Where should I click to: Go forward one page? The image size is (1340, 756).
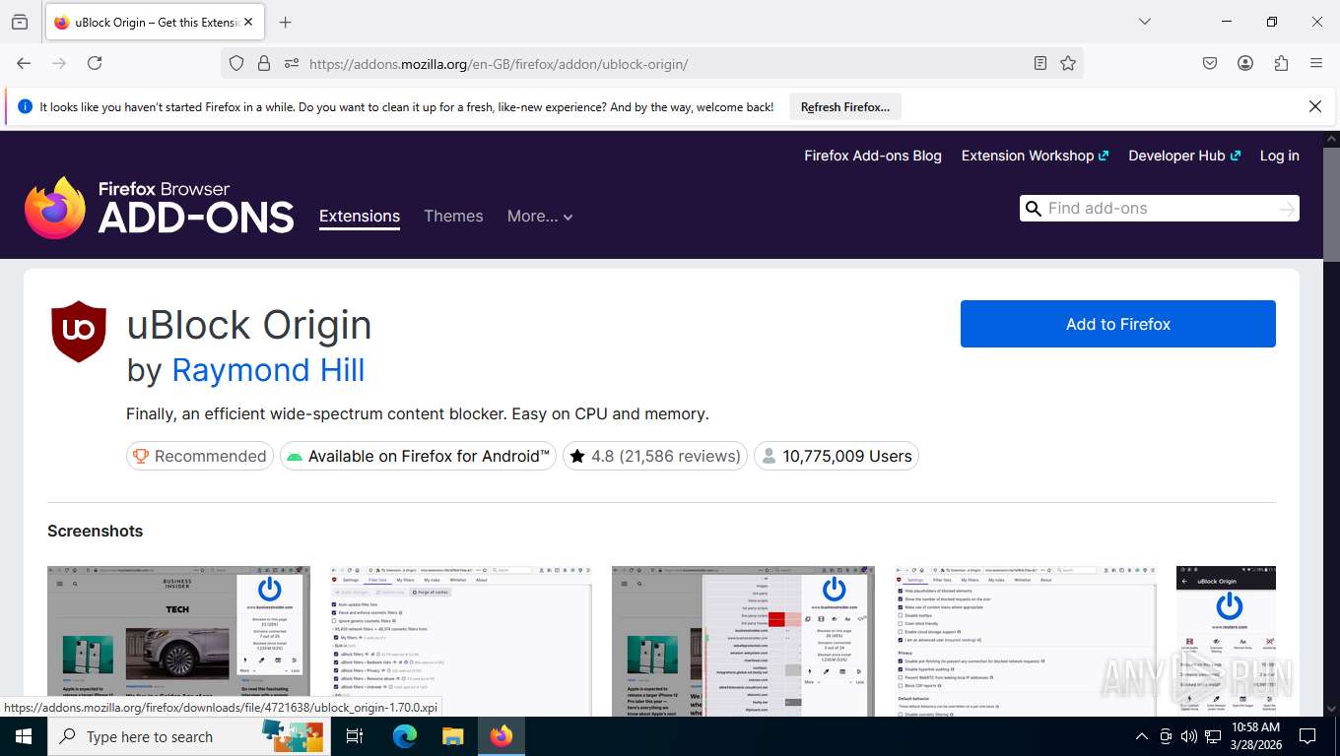coord(59,63)
